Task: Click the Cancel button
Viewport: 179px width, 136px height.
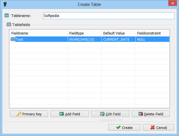Action: [158, 128]
